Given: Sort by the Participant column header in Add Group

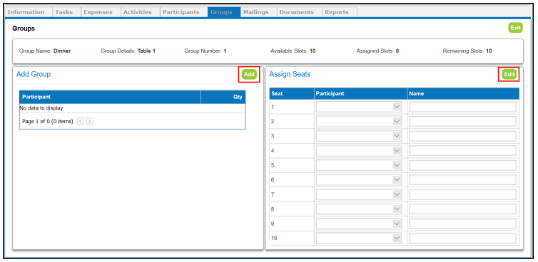Looking at the screenshot, I should coord(110,97).
